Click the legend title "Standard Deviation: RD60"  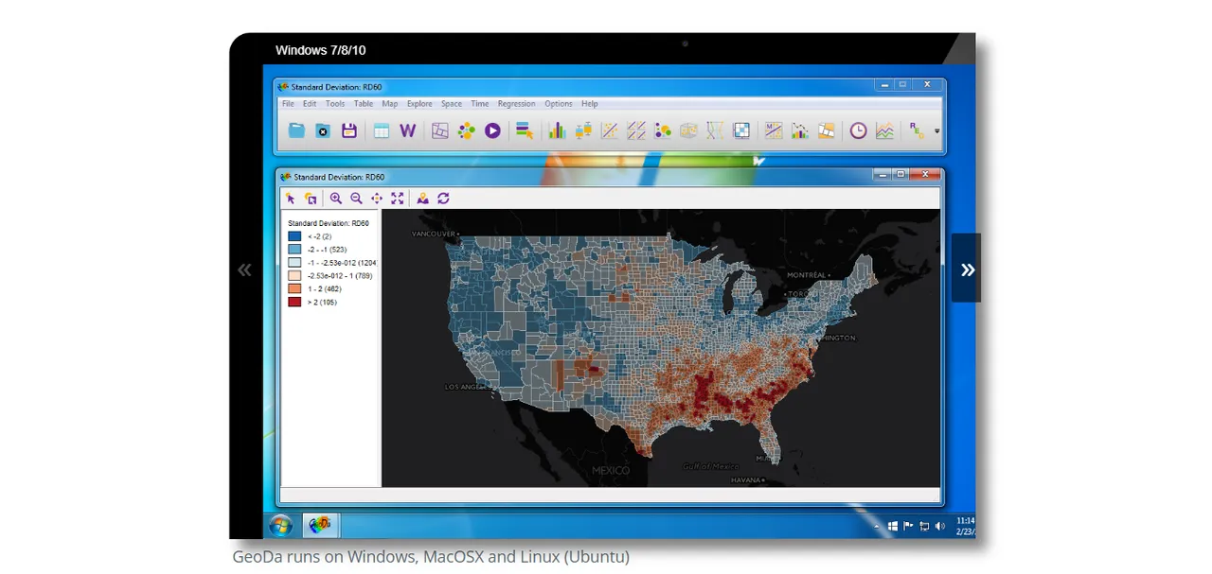click(x=329, y=223)
